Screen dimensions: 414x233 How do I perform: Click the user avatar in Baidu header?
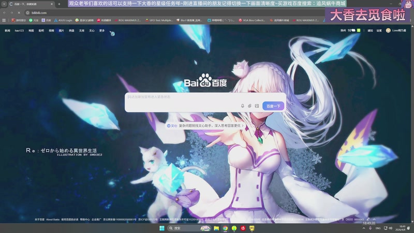pyautogui.click(x=388, y=31)
